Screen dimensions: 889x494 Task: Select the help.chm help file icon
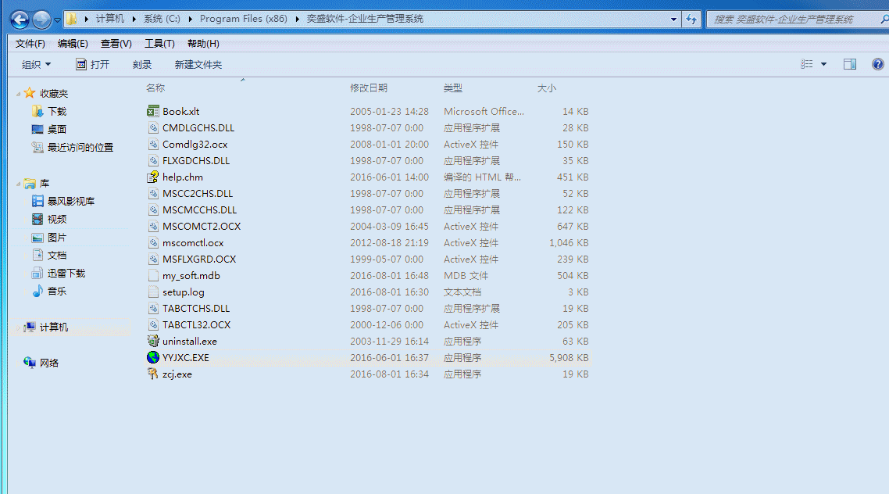click(x=152, y=177)
